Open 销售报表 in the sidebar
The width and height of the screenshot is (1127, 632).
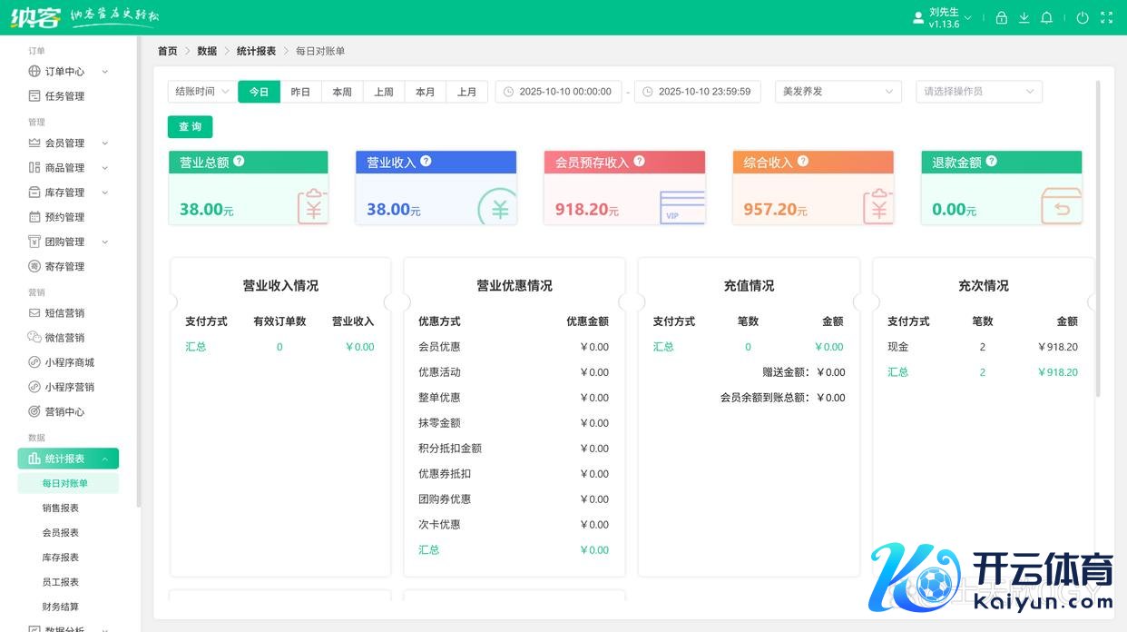point(61,509)
